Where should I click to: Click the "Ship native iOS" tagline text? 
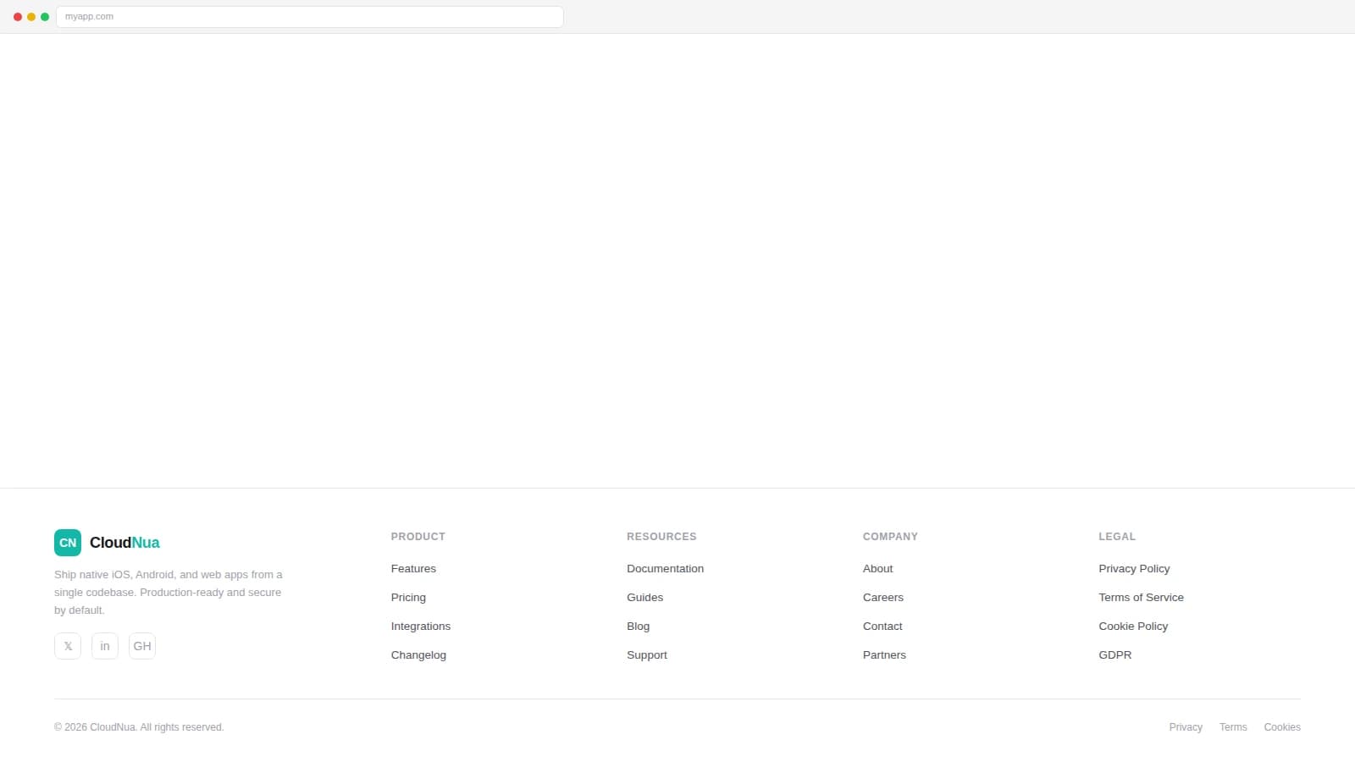tap(169, 593)
